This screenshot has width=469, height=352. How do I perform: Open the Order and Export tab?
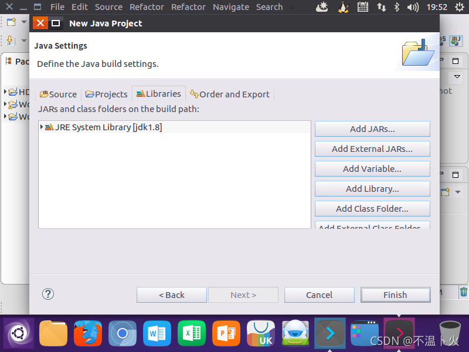point(230,94)
